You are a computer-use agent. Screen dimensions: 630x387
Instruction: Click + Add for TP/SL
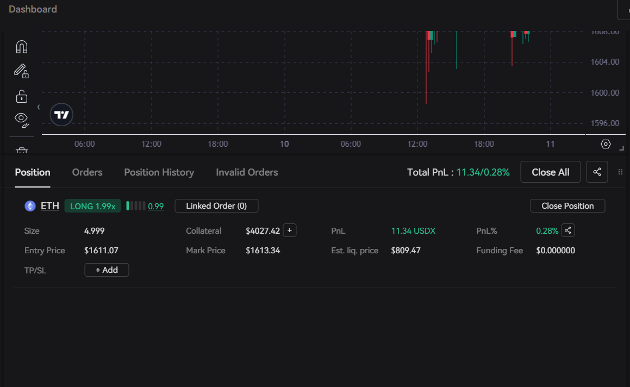coord(107,270)
